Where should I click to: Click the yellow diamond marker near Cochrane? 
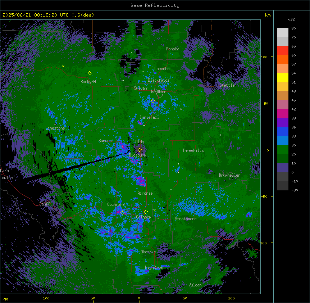point(122,213)
